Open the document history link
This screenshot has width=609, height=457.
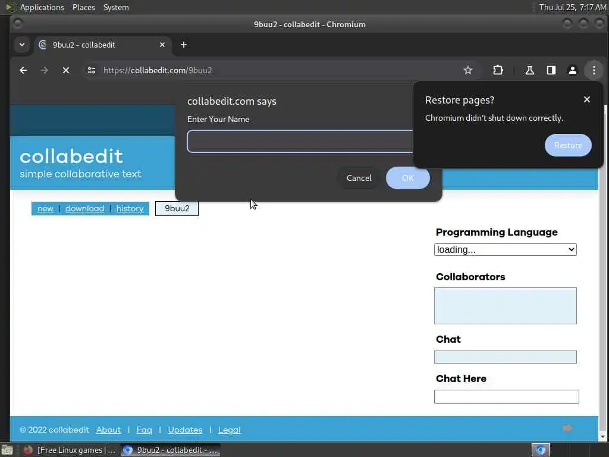click(x=130, y=209)
